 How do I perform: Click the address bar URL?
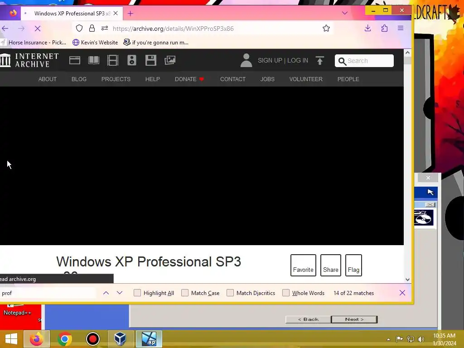[x=173, y=29]
